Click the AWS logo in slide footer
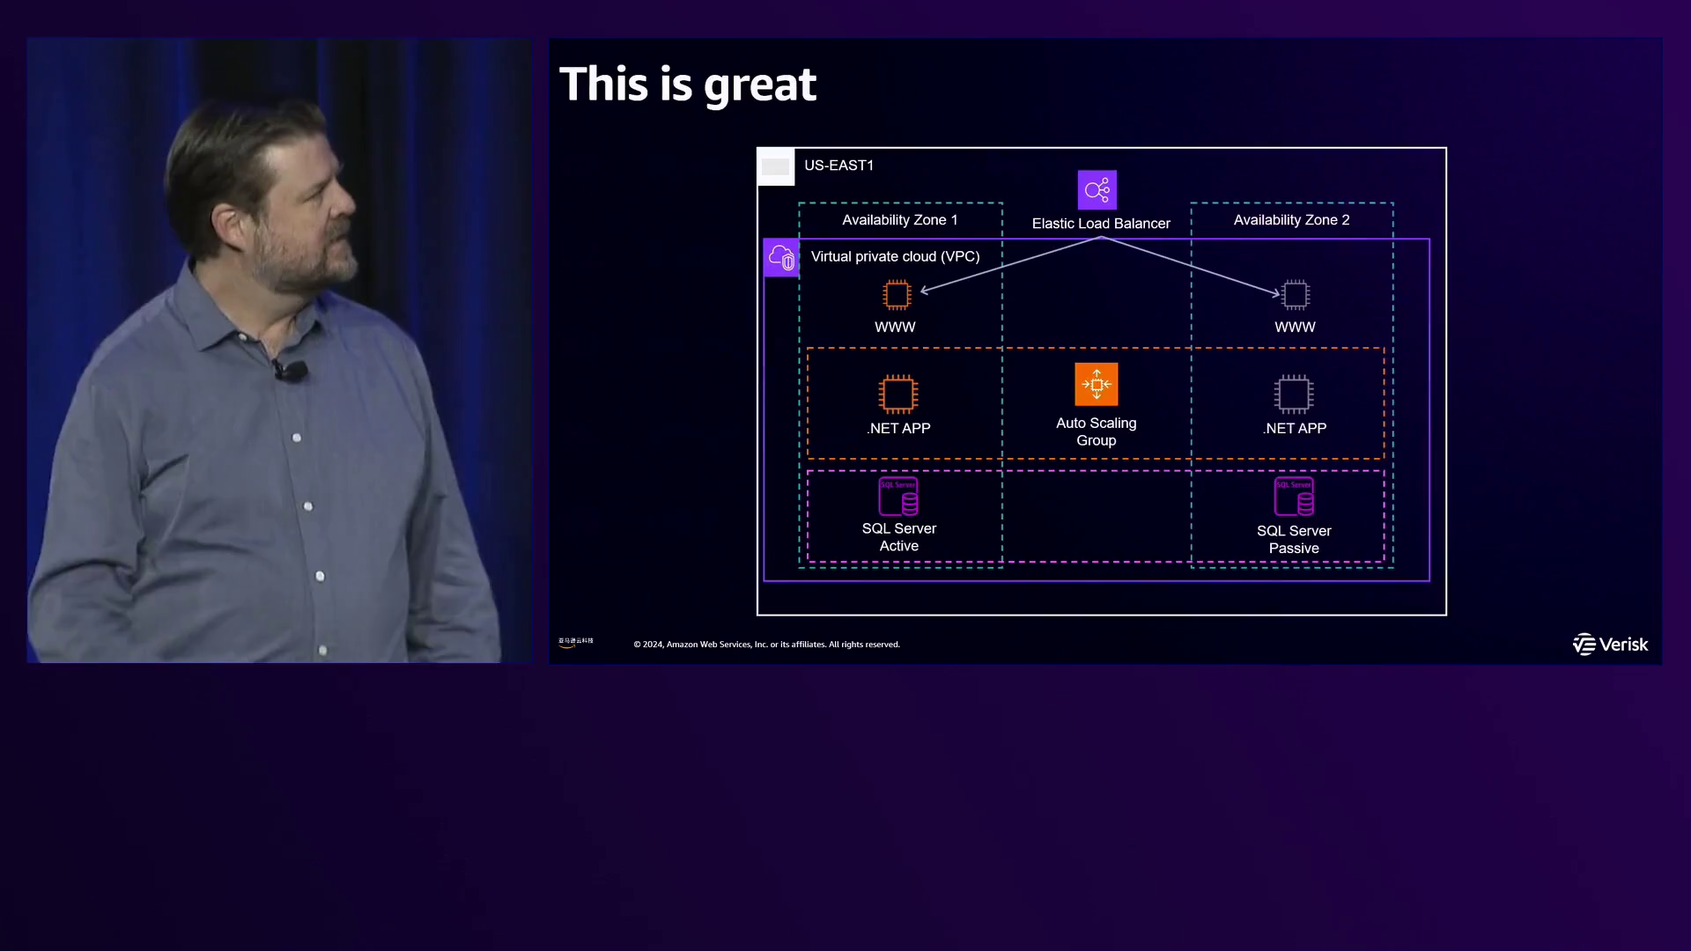Screen dimensions: 1691x951 tap(575, 643)
